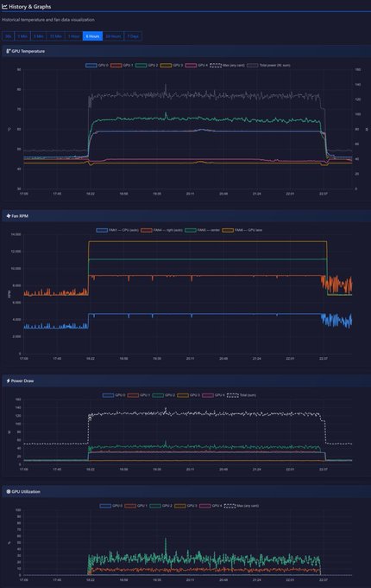Toggle Max (any card) in Utilization legend
The height and width of the screenshot is (588, 371).
242,506
